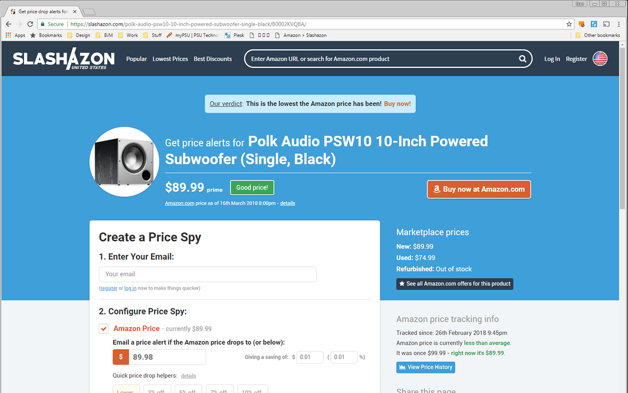The width and height of the screenshot is (628, 393).
Task: Click the 'register' link under the email field
Action: coord(109,288)
